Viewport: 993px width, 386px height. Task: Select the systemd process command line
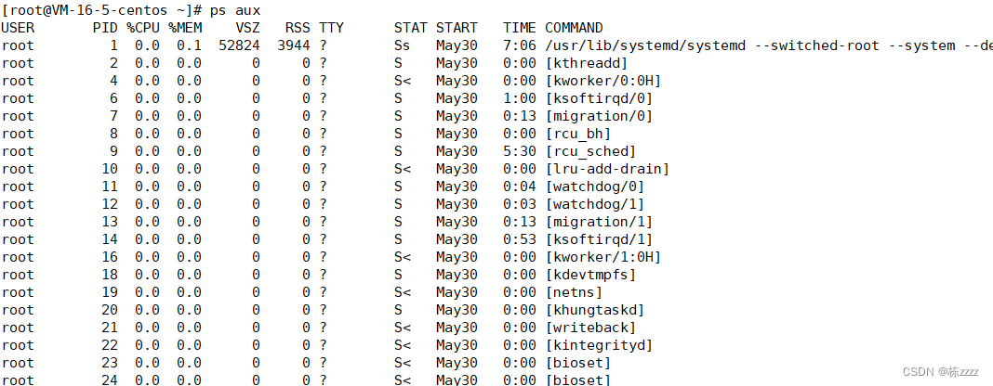[768, 45]
